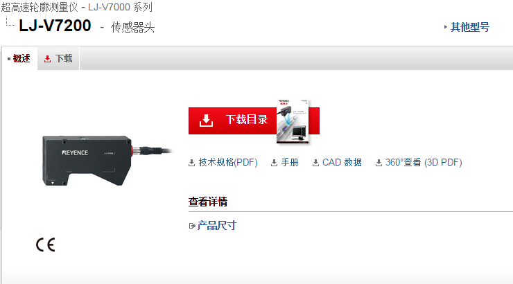513x284 pixels.
Task: Open the 手册 download link
Action: (x=290, y=162)
